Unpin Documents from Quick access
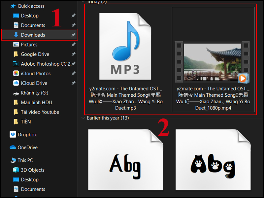264x198 pixels. pyautogui.click(x=73, y=25)
